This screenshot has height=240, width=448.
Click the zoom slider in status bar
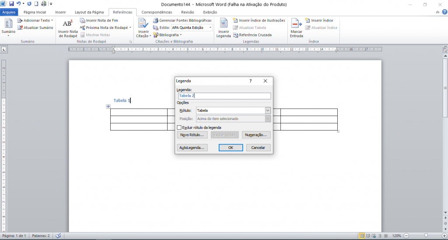click(x=426, y=236)
